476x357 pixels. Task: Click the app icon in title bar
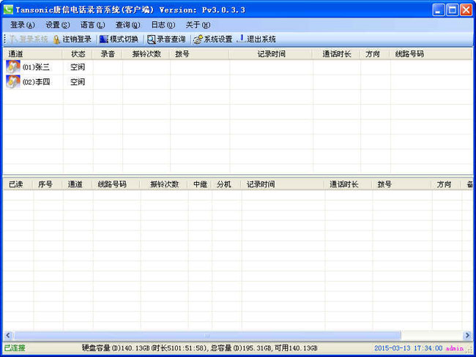(x=8, y=10)
